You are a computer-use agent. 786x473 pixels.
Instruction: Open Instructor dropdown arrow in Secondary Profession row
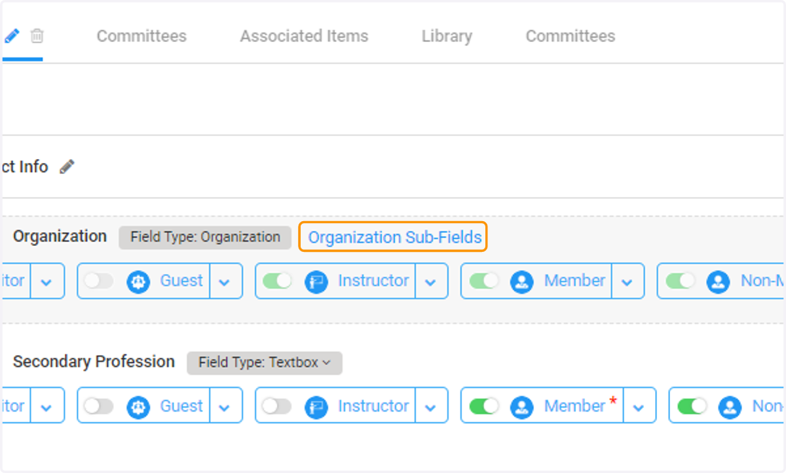(x=430, y=407)
